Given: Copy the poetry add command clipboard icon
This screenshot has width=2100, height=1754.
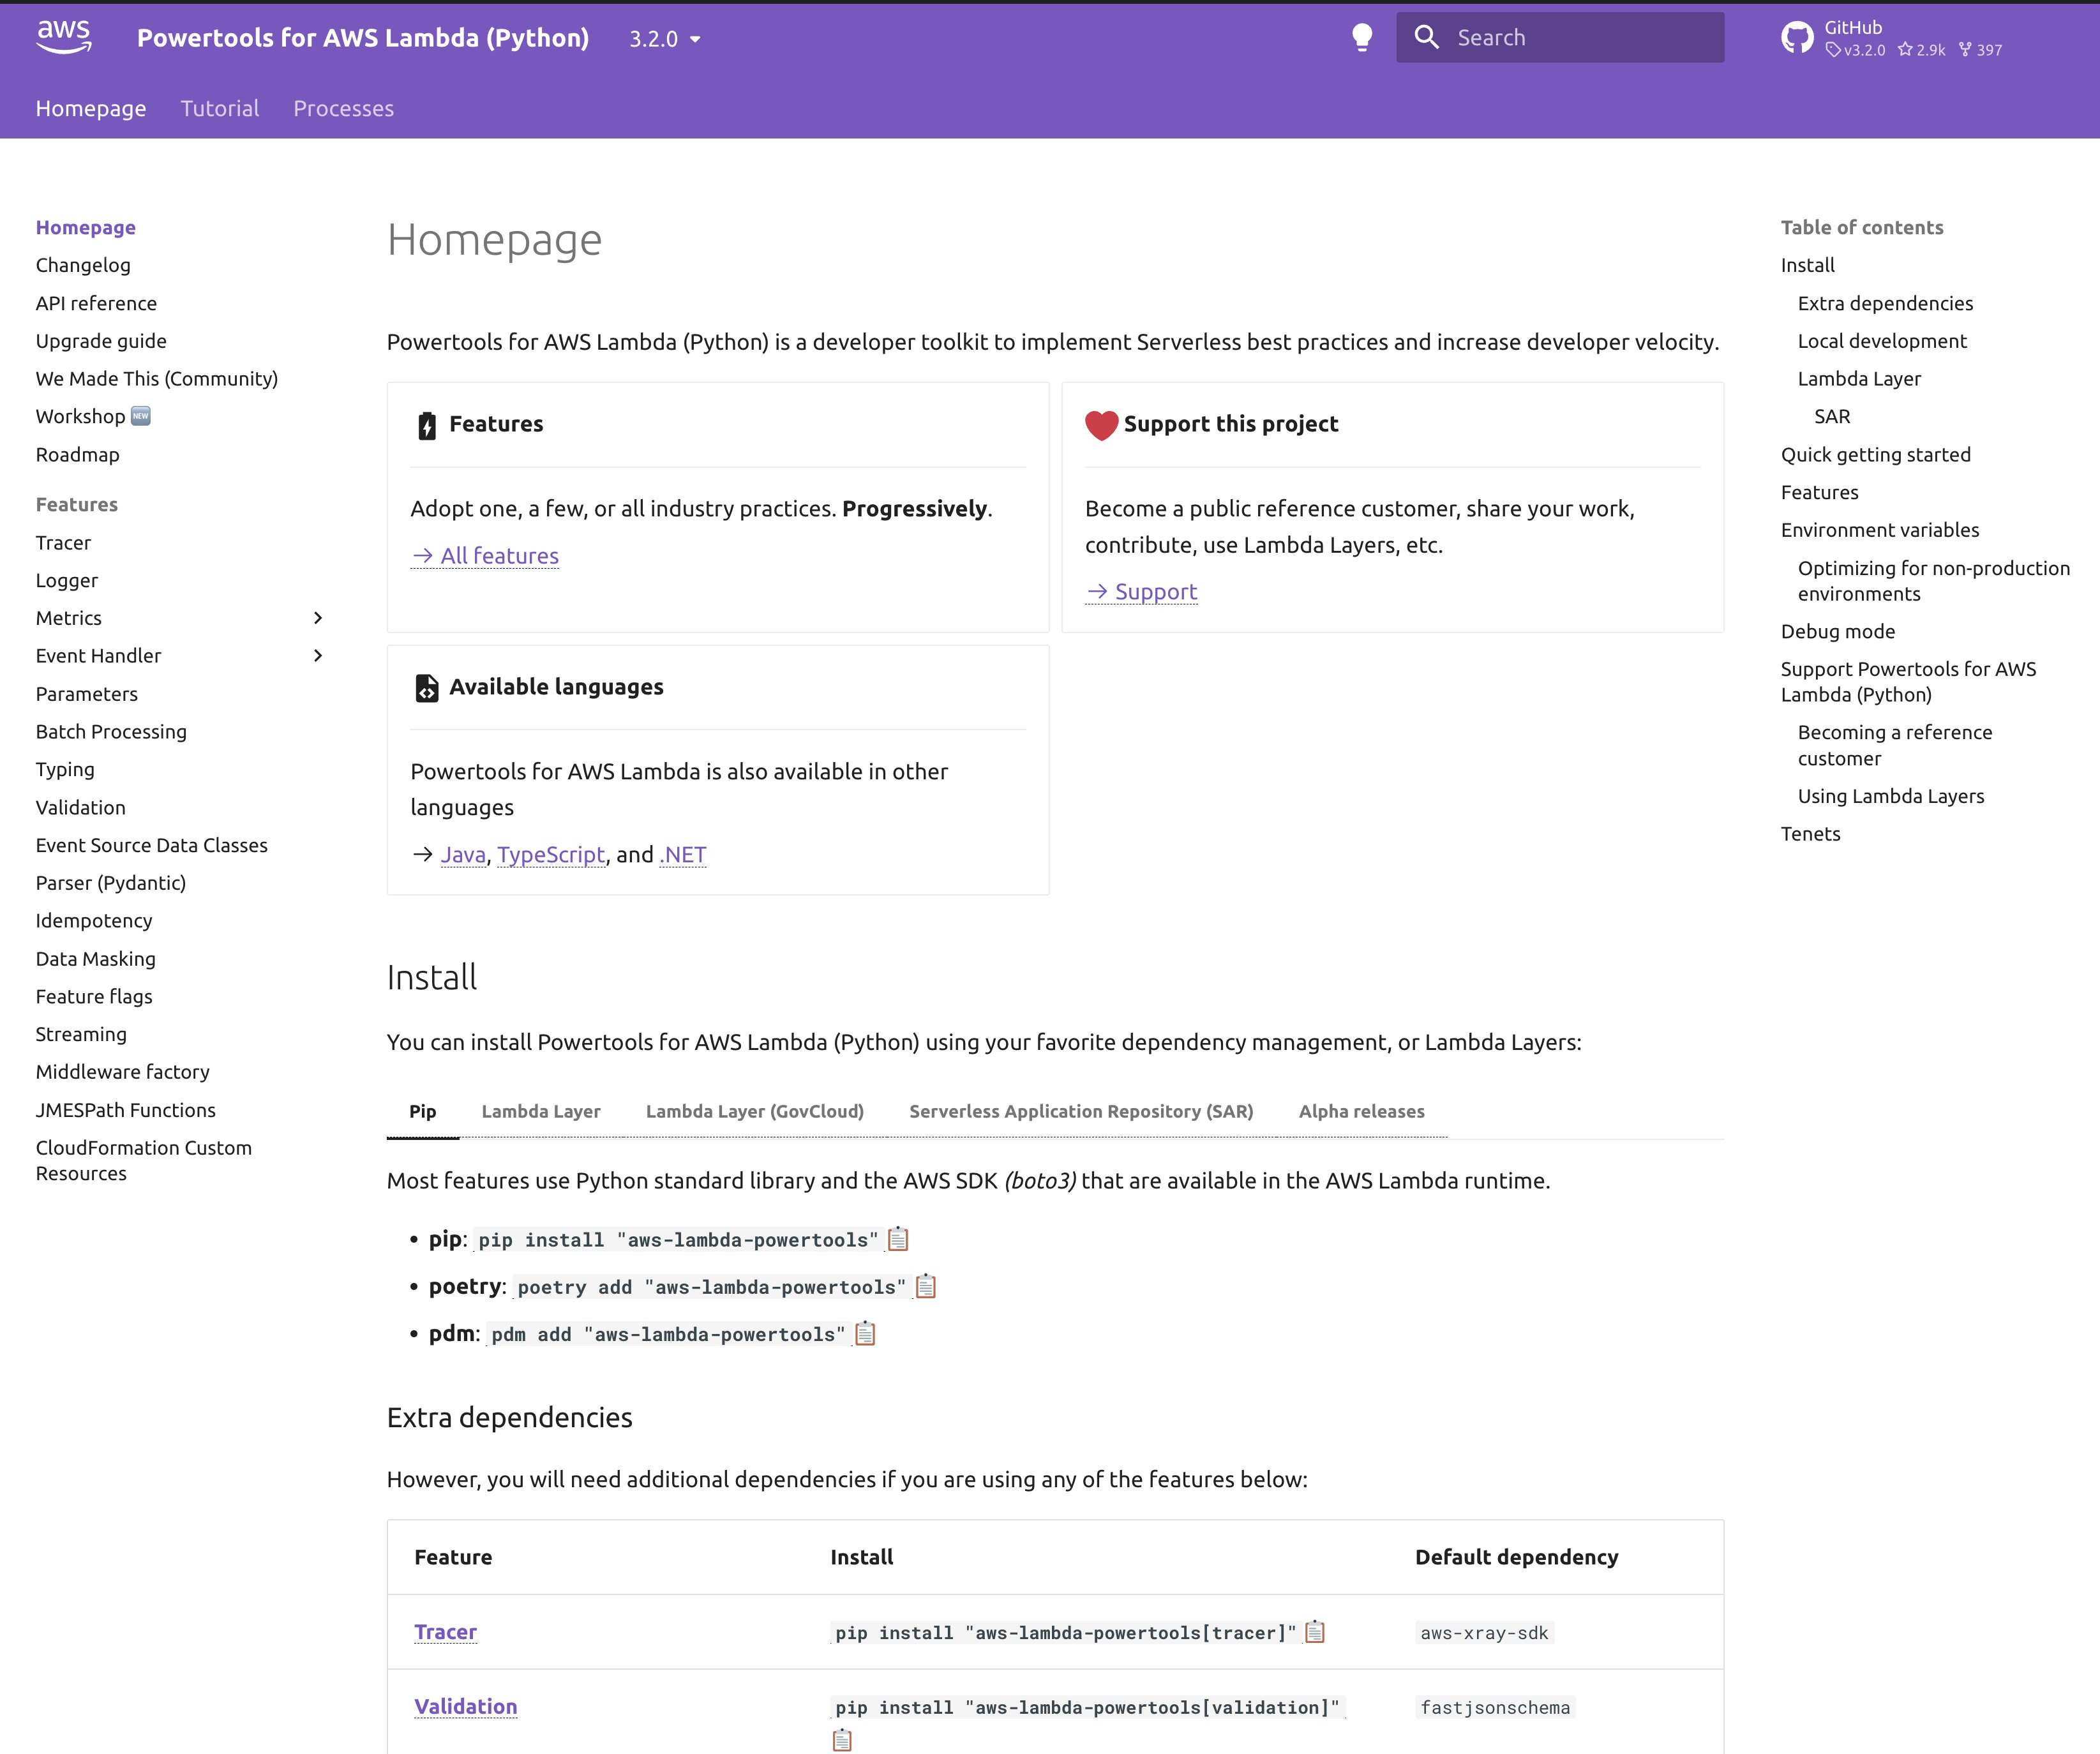Looking at the screenshot, I should 926,1286.
